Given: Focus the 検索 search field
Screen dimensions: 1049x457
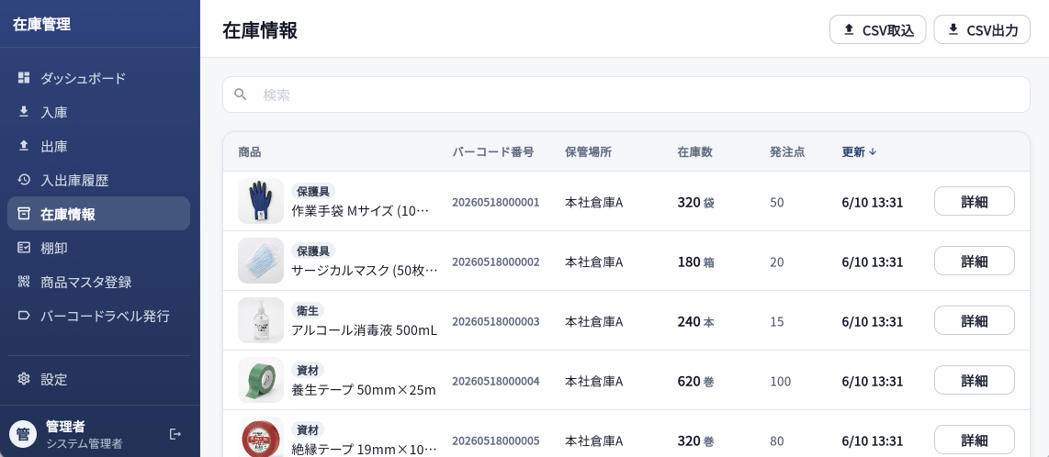Looking at the screenshot, I should click(x=626, y=95).
